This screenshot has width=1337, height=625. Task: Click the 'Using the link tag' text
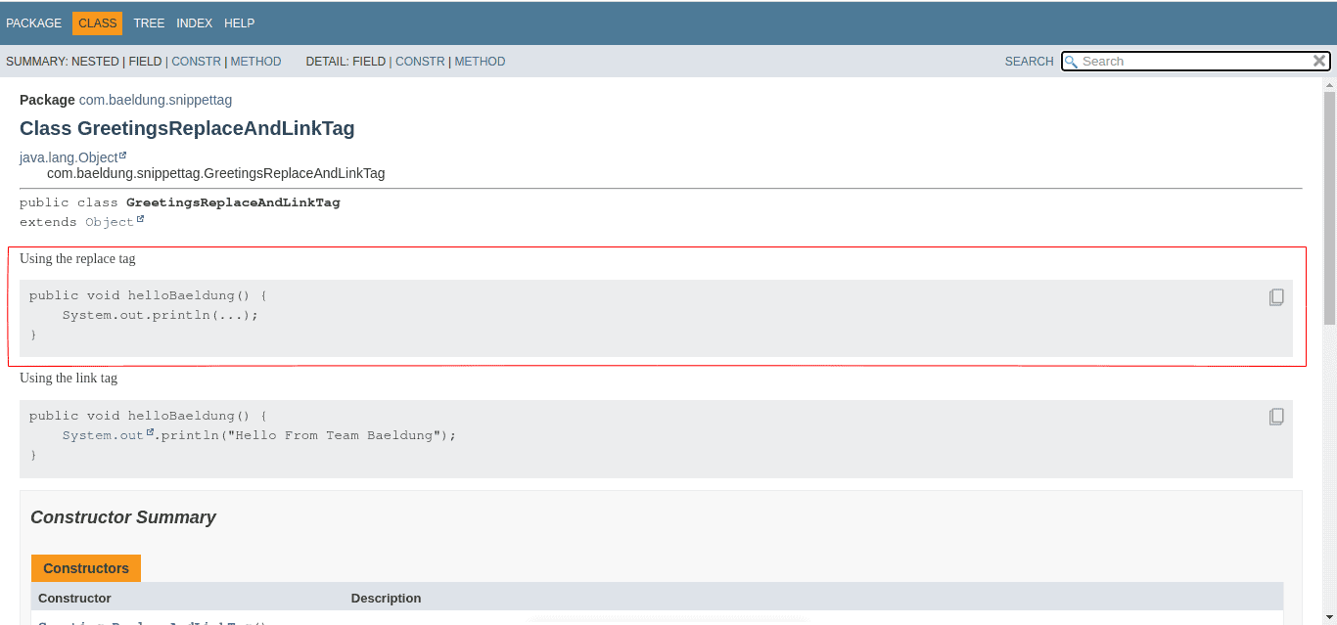(69, 379)
